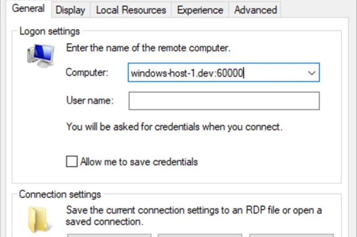The image size is (357, 237).
Task: Click the Logon settings group heading
Action: [x=50, y=32]
